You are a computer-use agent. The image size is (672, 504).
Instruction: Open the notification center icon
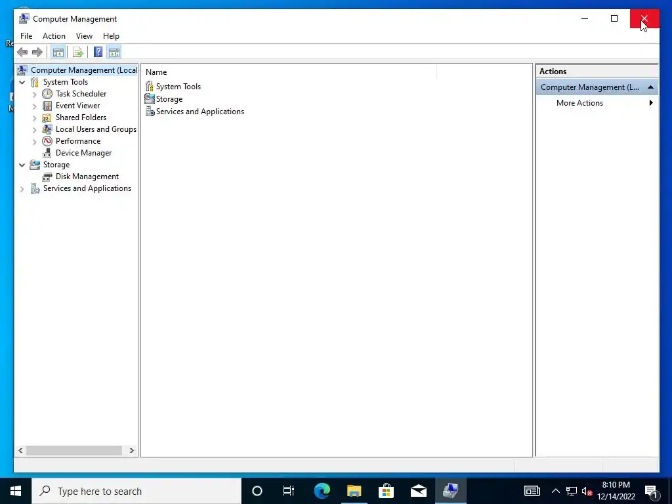click(x=652, y=491)
